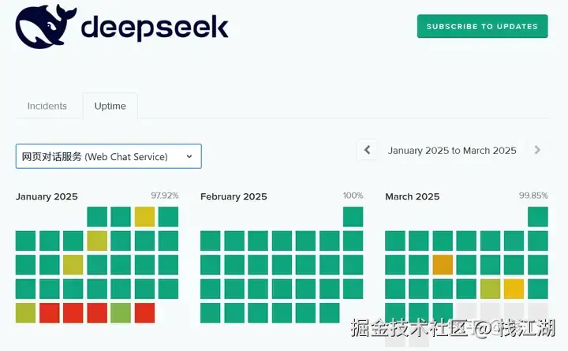Click the March 2025 month heading
568x351 pixels.
pos(413,196)
